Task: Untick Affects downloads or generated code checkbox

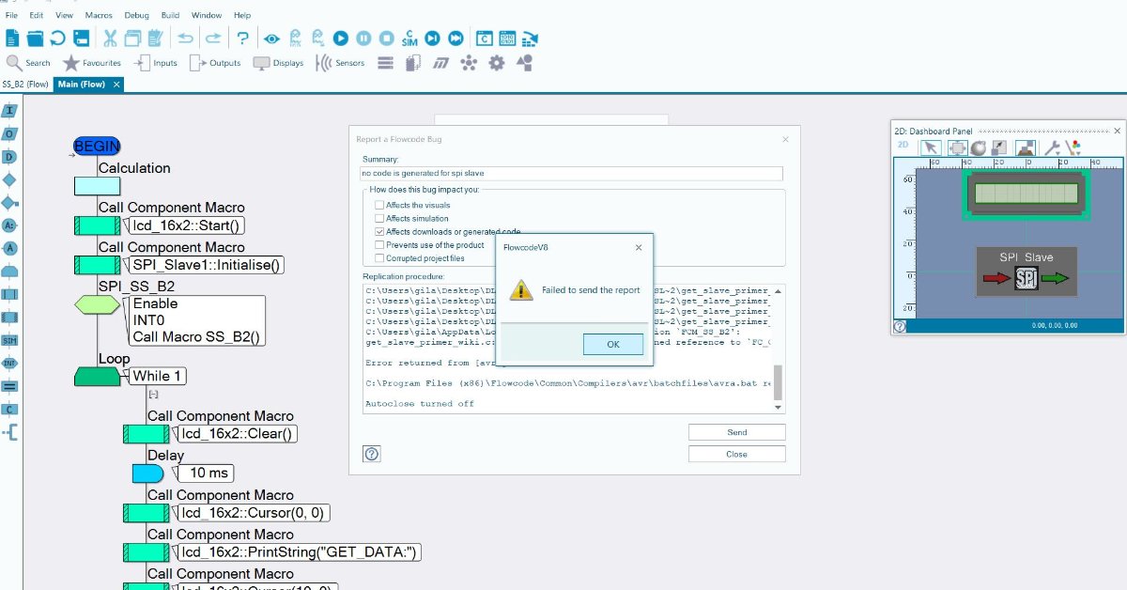Action: pyautogui.click(x=379, y=231)
